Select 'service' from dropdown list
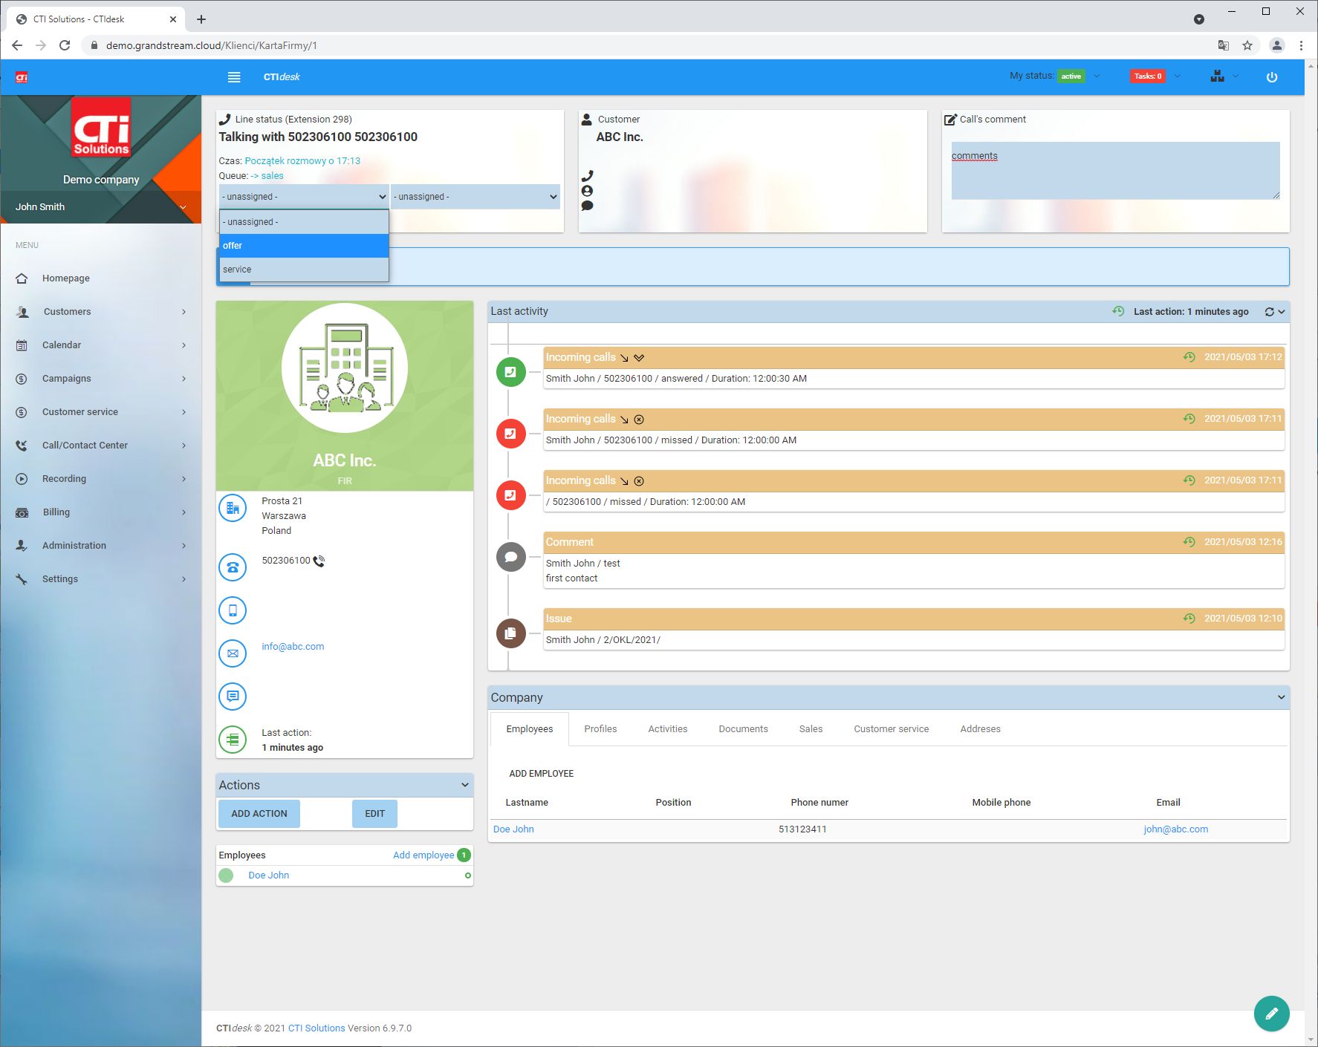 (304, 270)
